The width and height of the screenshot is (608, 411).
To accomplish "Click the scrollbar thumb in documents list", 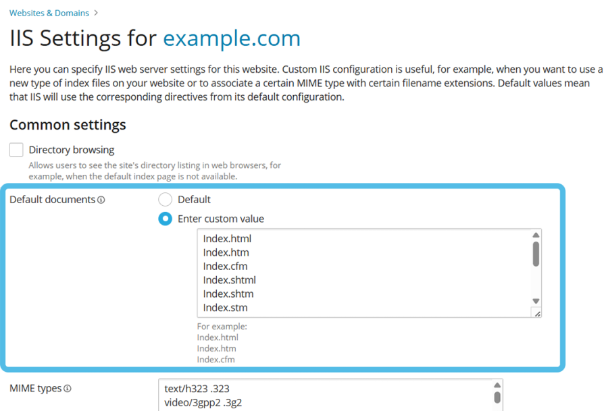I will 536,254.
